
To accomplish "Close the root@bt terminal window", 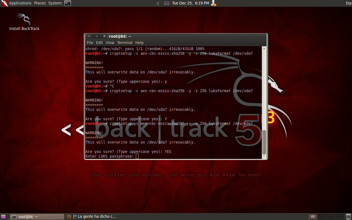I will [104, 36].
